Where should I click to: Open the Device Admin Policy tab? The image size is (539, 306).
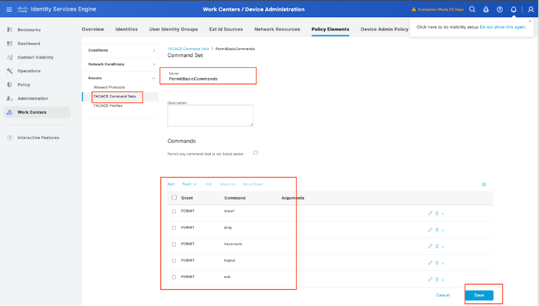point(385,29)
